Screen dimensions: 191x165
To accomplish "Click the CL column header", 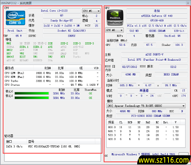I will pyautogui.click(x=121, y=122).
